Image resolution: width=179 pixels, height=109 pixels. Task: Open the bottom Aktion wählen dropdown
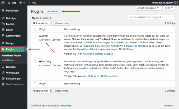(x=42, y=91)
